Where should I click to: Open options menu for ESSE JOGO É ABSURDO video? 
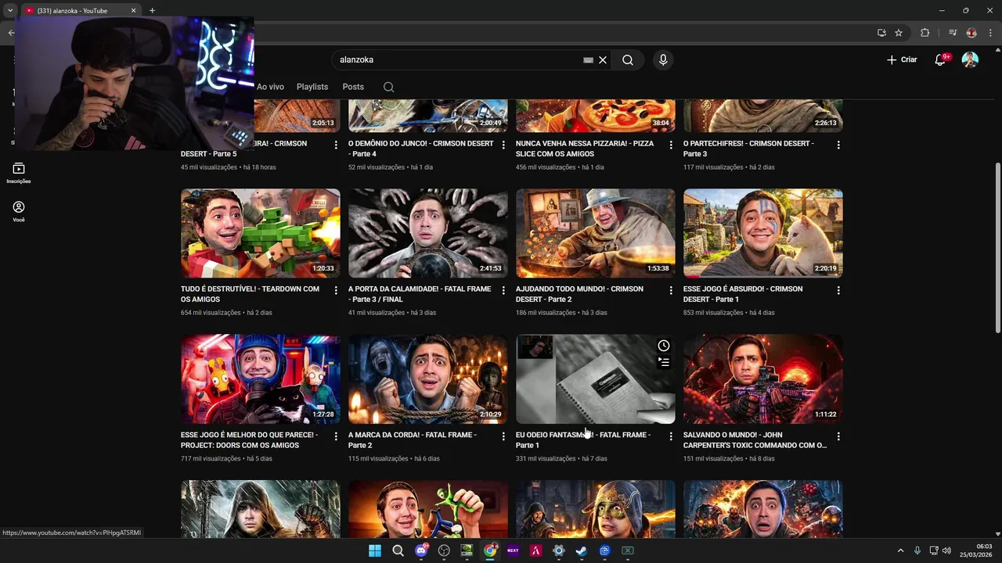(x=838, y=291)
